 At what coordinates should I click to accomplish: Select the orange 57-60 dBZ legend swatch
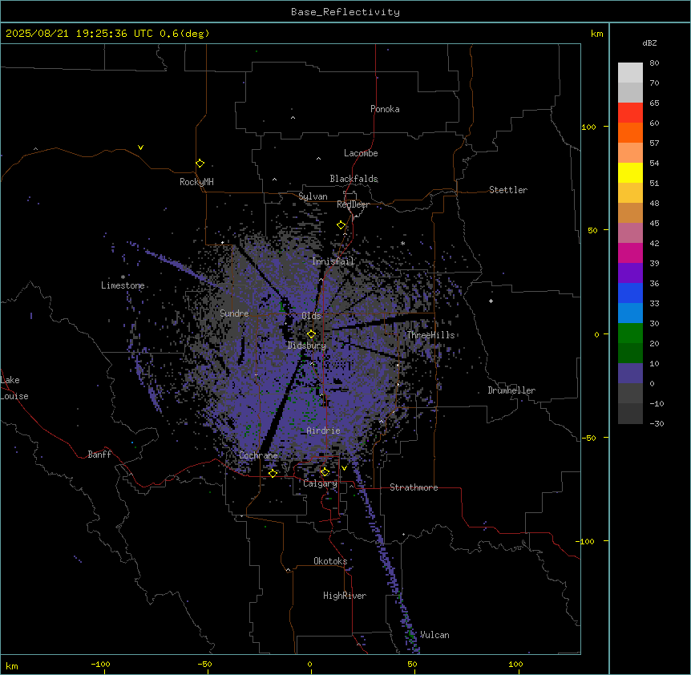tap(630, 133)
